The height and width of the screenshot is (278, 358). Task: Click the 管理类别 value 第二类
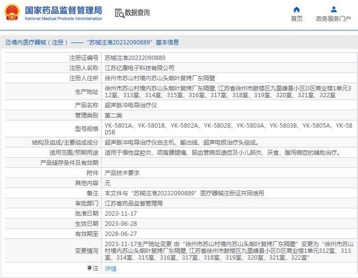click(114, 115)
